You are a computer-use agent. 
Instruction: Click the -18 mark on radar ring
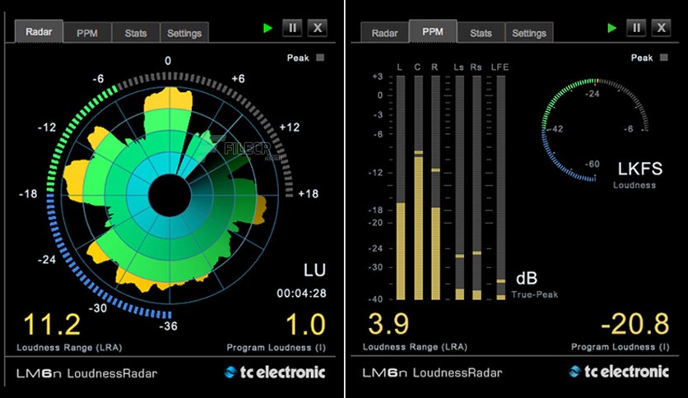[x=28, y=194]
